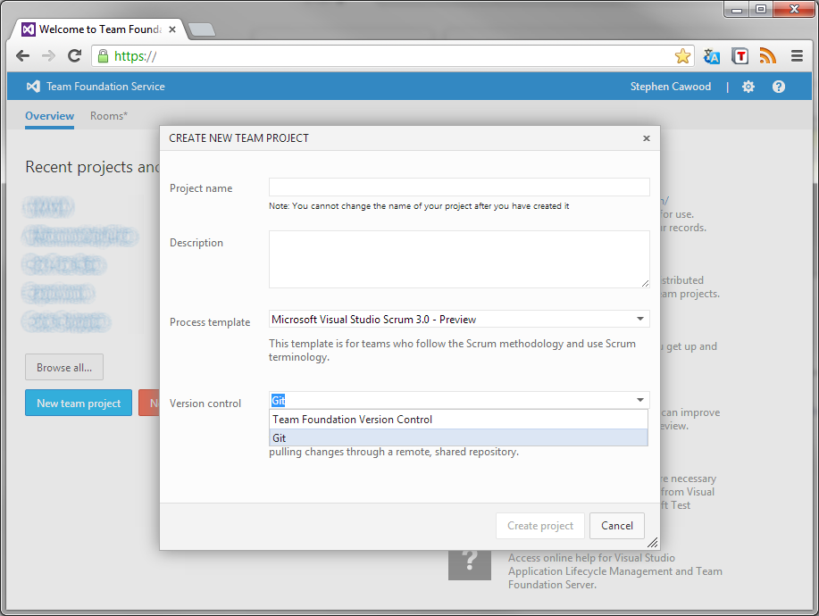The height and width of the screenshot is (616, 819).
Task: Open the help question mark icon
Action: click(x=778, y=87)
